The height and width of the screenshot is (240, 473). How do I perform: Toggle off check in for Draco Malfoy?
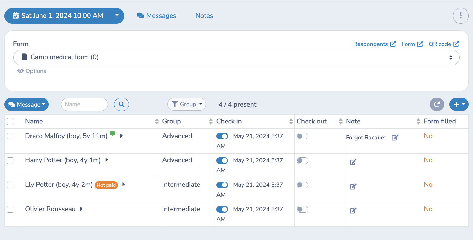click(x=222, y=136)
